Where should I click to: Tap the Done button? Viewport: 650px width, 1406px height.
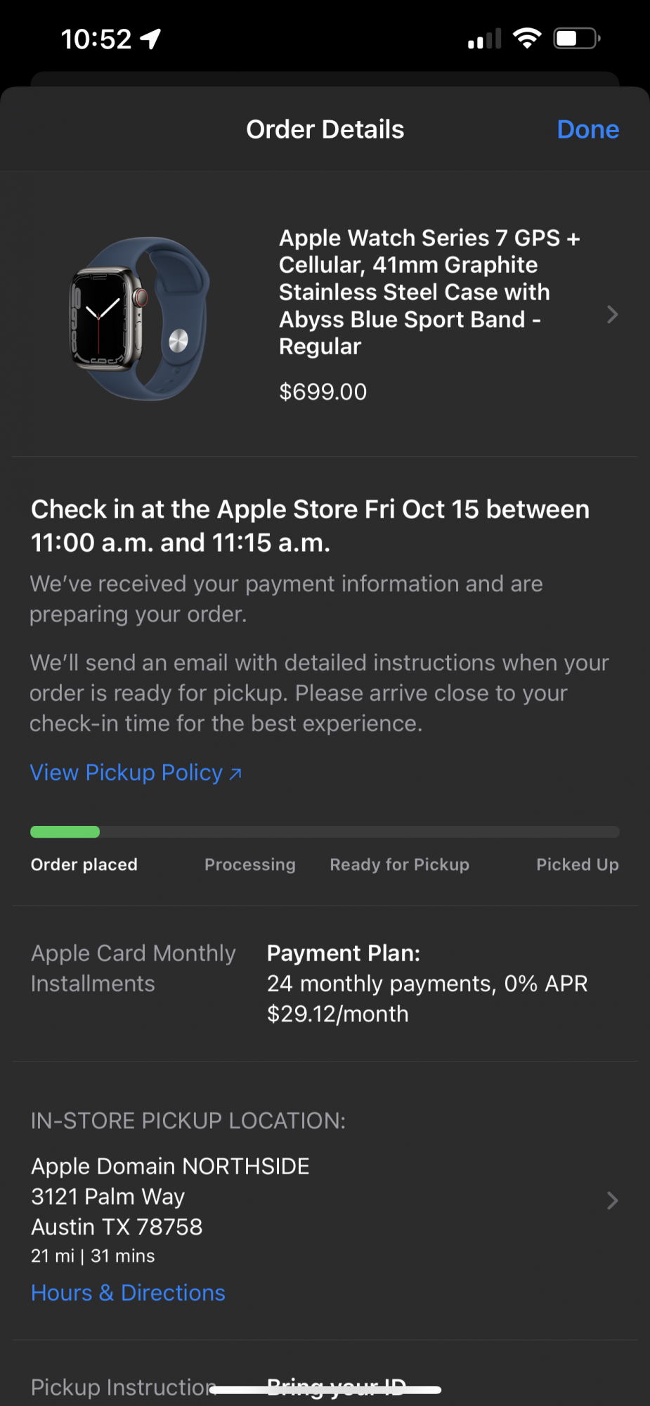(x=587, y=129)
